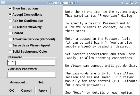
Task: Enable Serve Java Viewer Applet
Action: point(10,45)
